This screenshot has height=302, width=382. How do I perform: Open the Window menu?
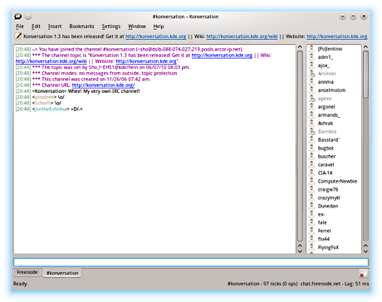(x=137, y=27)
